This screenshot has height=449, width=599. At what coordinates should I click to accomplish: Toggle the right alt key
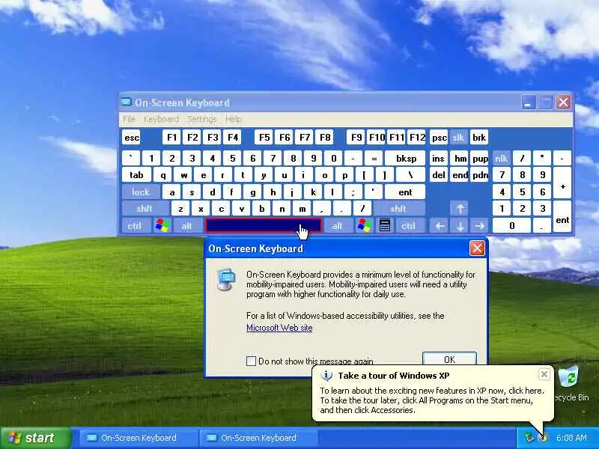click(x=338, y=226)
